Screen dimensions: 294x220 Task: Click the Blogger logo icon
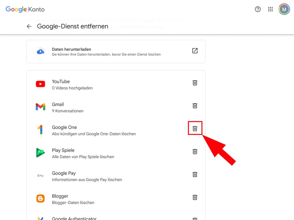coord(40,198)
